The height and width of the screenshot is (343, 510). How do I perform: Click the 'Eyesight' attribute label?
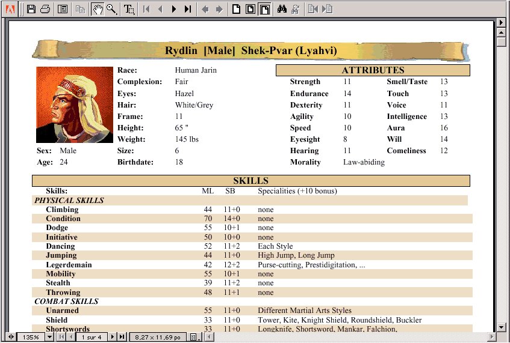point(305,139)
